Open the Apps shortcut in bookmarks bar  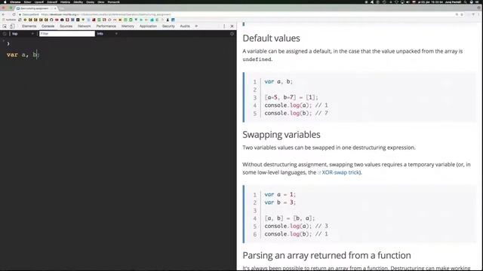(x=8, y=20)
